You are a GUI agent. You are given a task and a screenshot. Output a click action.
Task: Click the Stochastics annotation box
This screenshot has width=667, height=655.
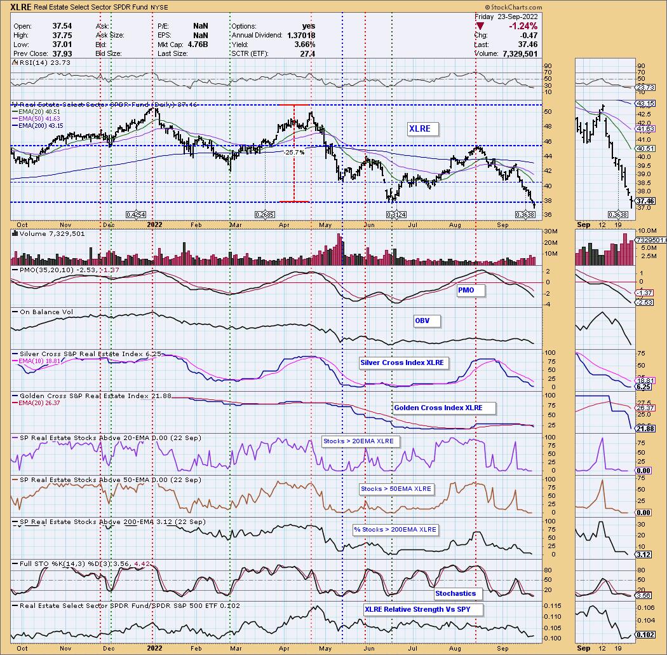[x=457, y=594]
